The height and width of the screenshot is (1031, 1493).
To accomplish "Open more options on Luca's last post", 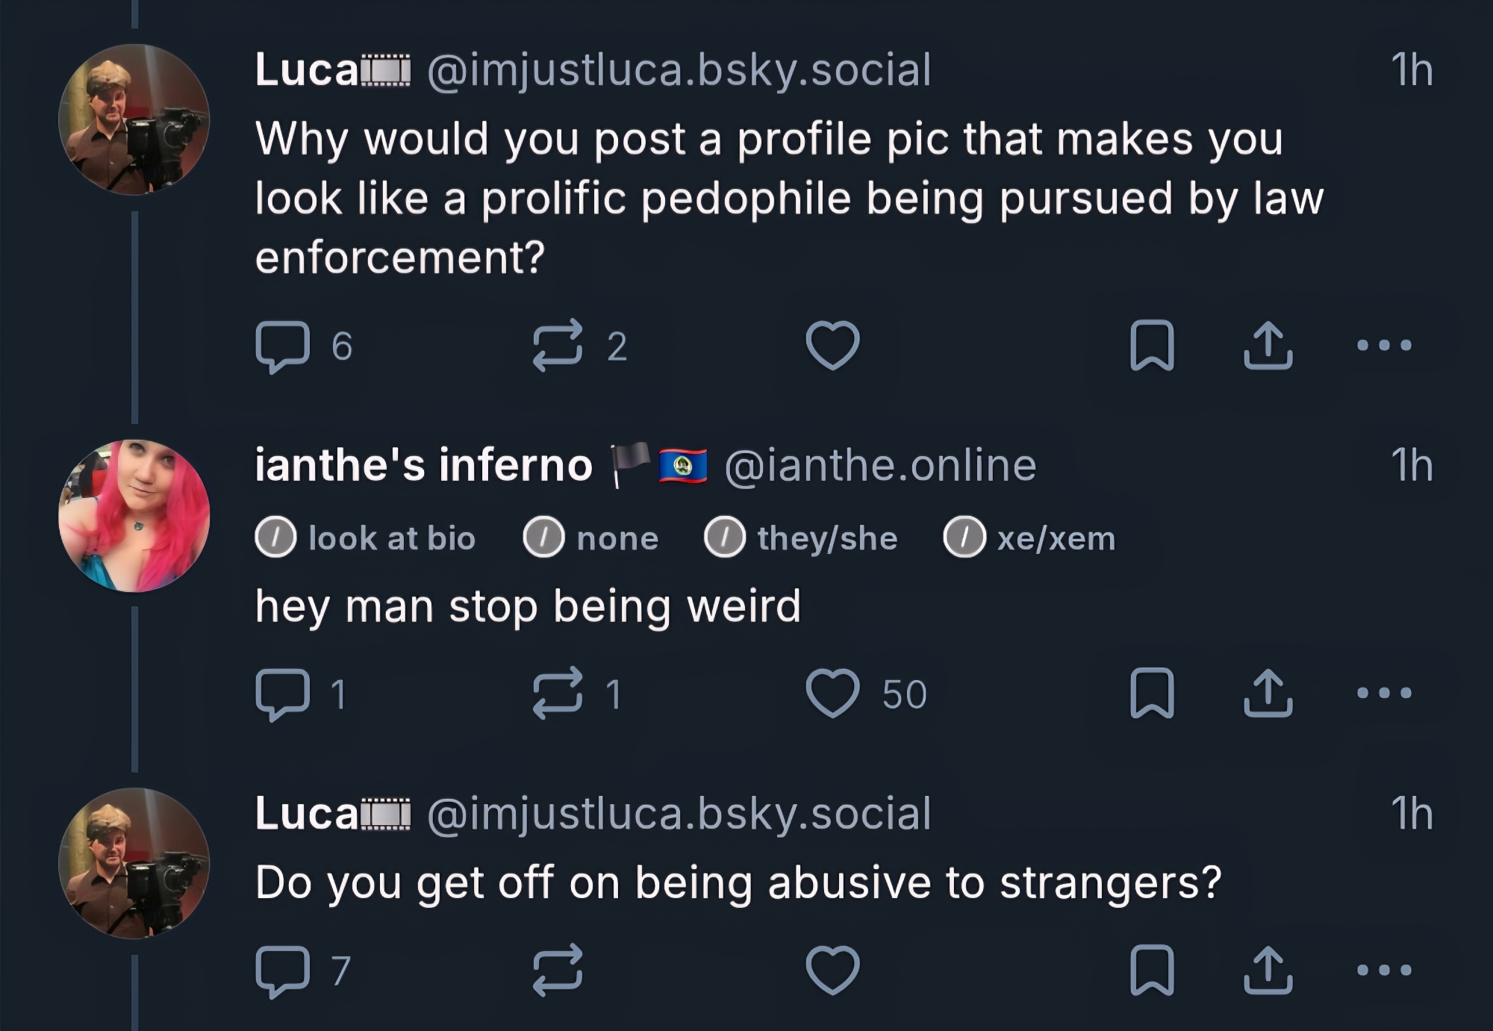I will tap(1384, 970).
